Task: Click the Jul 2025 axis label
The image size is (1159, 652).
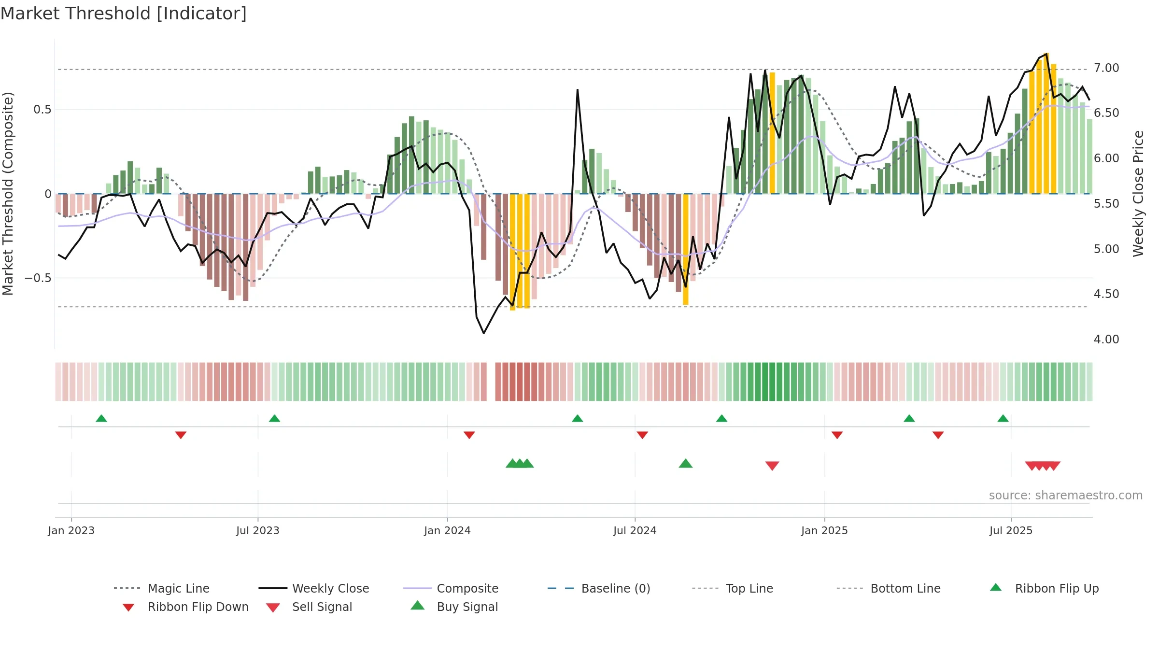Action: 1011,531
